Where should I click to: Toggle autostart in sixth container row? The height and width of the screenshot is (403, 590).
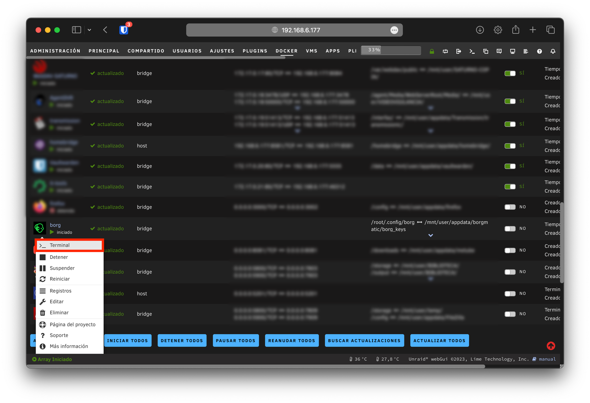coord(510,186)
